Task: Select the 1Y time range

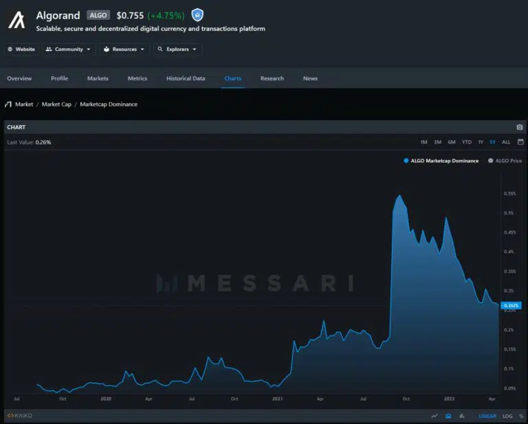Action: [481, 142]
